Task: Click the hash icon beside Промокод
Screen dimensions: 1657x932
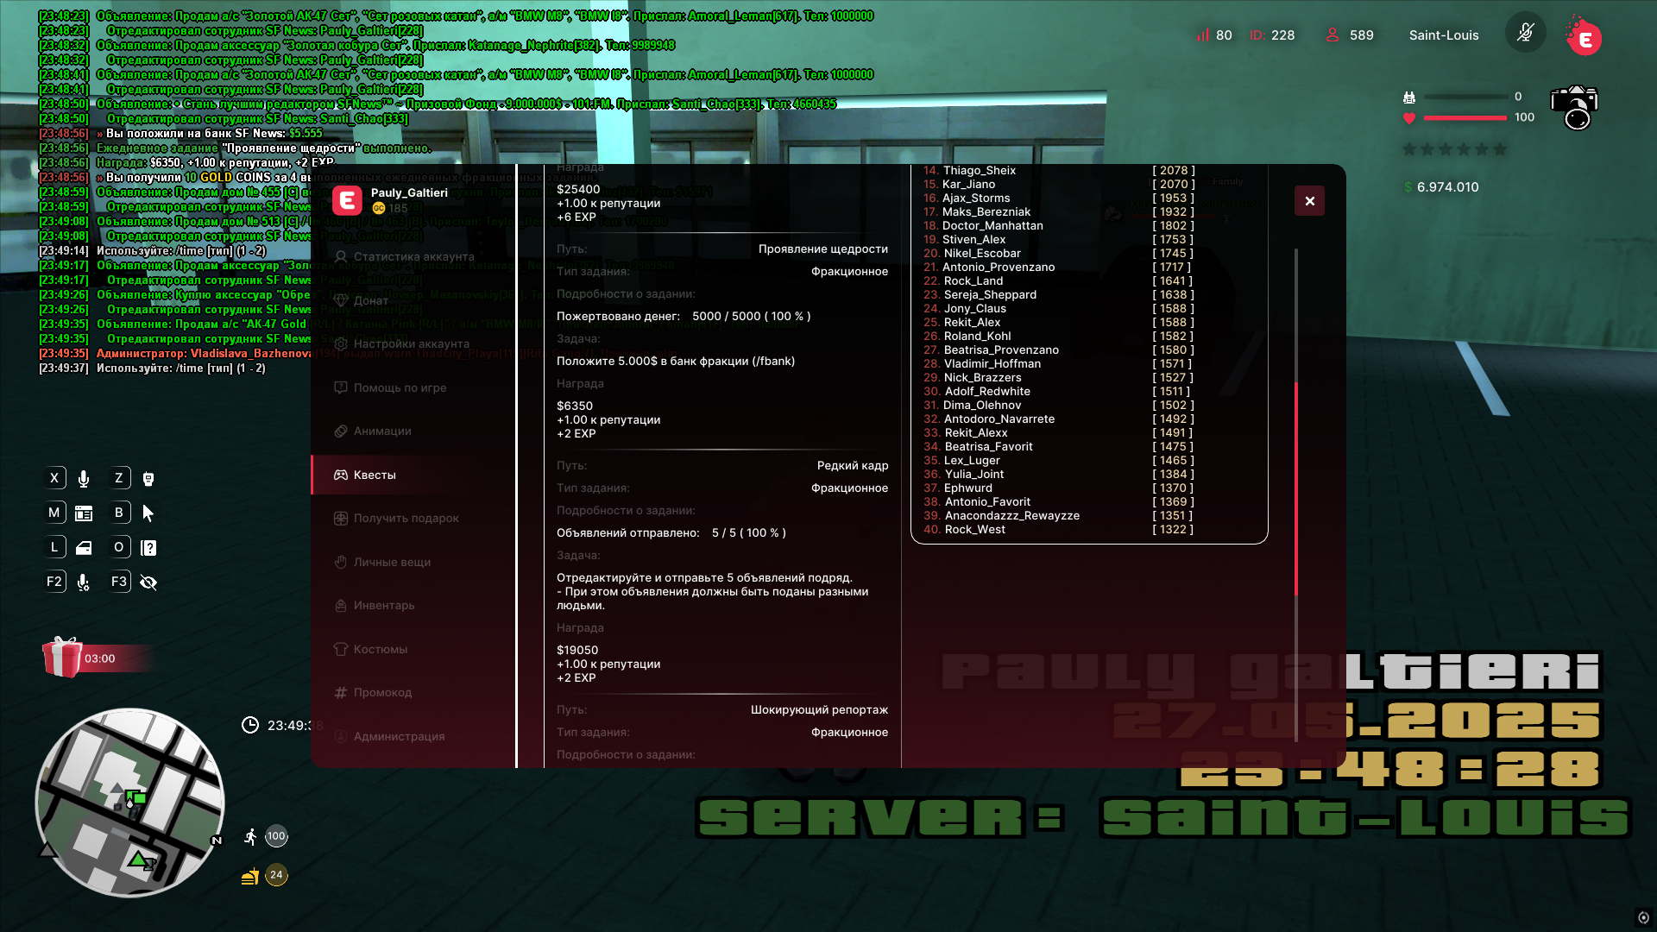Action: coord(341,692)
